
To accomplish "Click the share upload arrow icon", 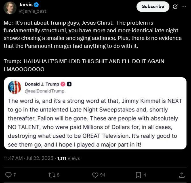I will point(182,175).
